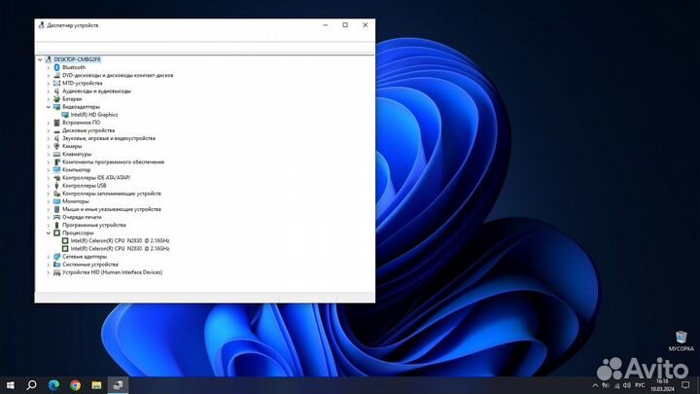Click the Мониторы screen icon
The width and height of the screenshot is (700, 394).
(x=56, y=201)
